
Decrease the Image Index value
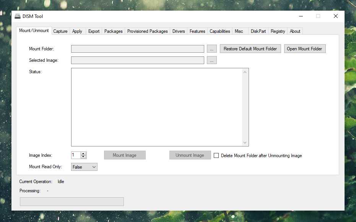coord(83,157)
